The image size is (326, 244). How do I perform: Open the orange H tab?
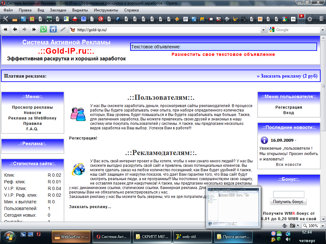pyautogui.click(x=260, y=19)
